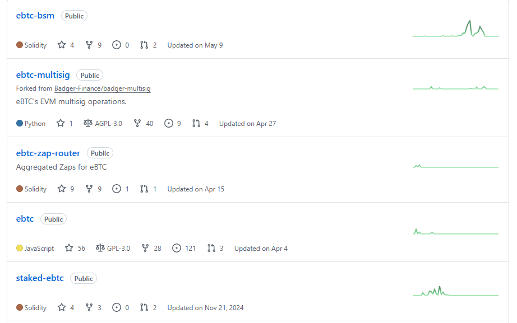Open the ebtc-multisig repository

tap(43, 75)
